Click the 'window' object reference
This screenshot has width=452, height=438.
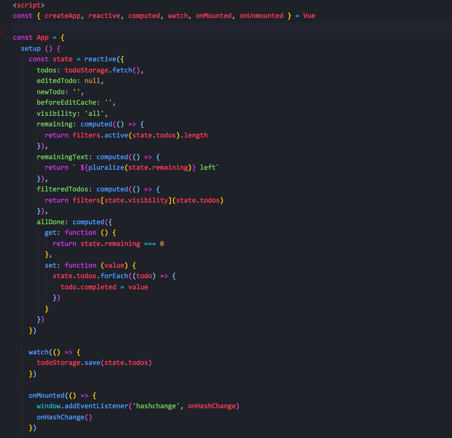pyautogui.click(x=48, y=406)
